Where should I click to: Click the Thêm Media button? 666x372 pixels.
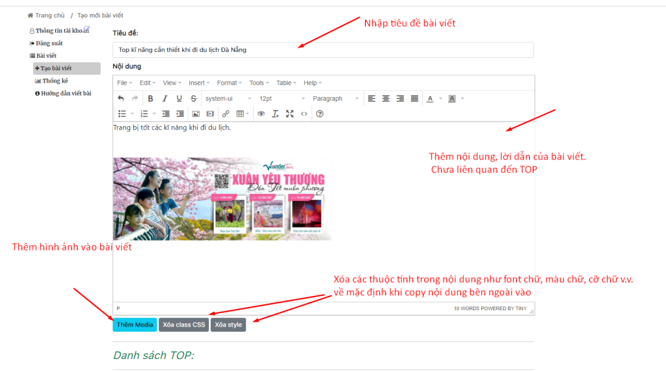tap(135, 325)
